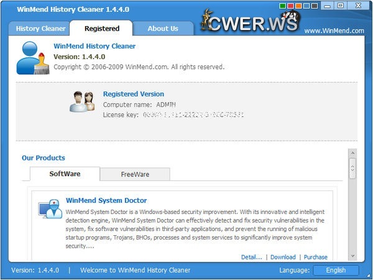Screen dimensions: 373x280
Task: Close the WinMend History Cleaner window
Action: tap(358, 6)
